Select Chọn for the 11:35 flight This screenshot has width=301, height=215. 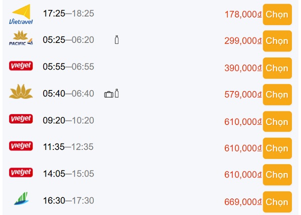277,148
